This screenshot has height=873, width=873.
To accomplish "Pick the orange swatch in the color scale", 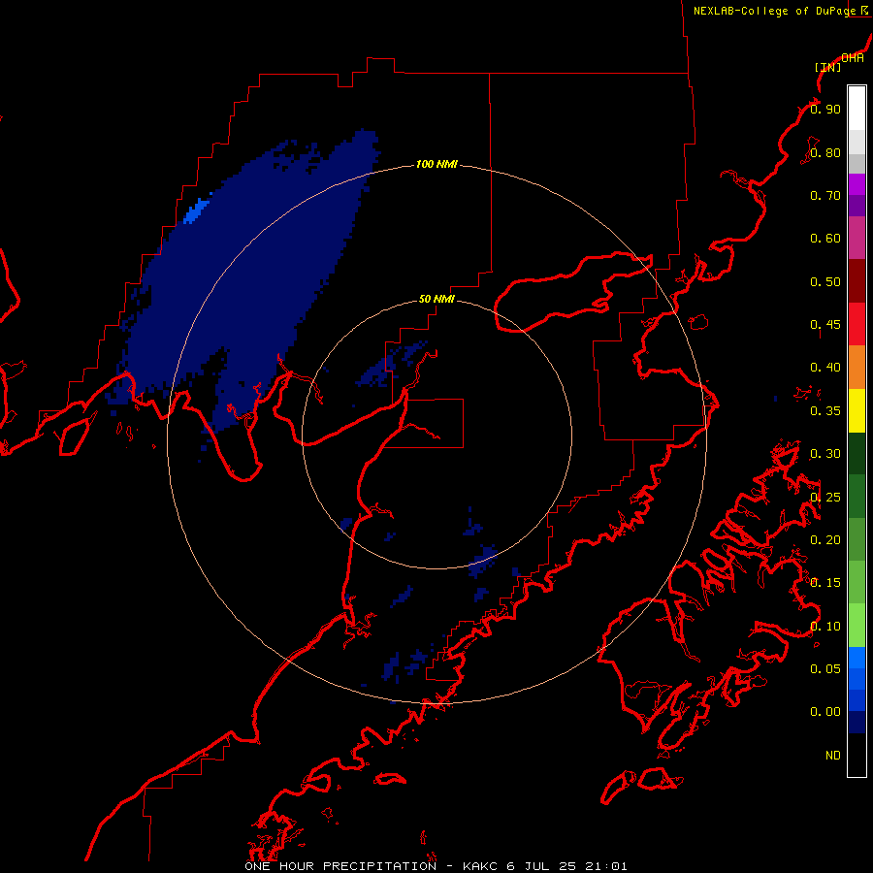I will (x=857, y=368).
